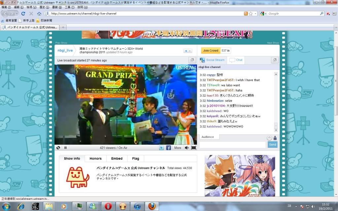
Task: Launch Internet Explorer from taskbar
Action: click(x=21, y=206)
